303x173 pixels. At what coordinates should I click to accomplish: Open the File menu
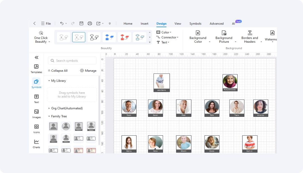click(x=46, y=24)
